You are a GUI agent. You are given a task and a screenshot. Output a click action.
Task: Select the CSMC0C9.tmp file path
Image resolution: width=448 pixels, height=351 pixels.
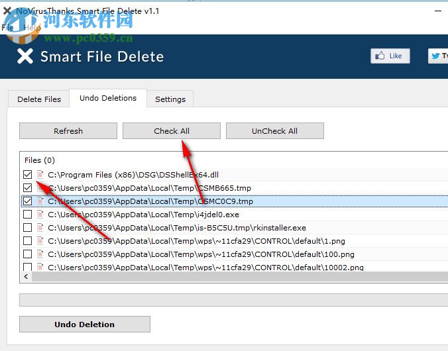tap(150, 201)
